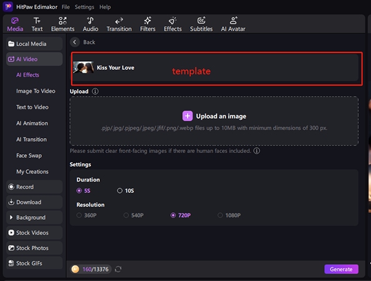
Task: Open Face Swap option
Action: point(29,155)
